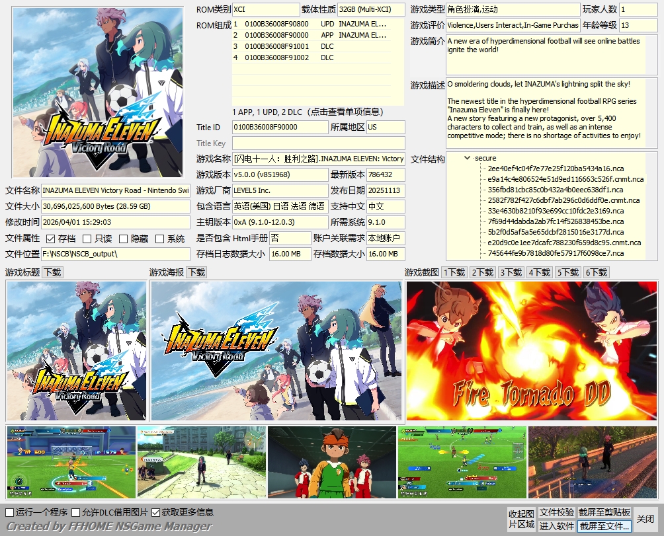
Task: Click the Fire Tornado DD screenshot
Action: point(532,350)
